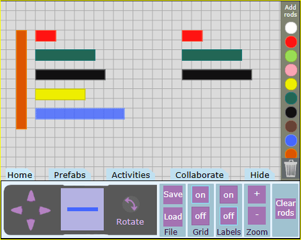
Task: Zoom out with the minus button
Action: (x=257, y=216)
